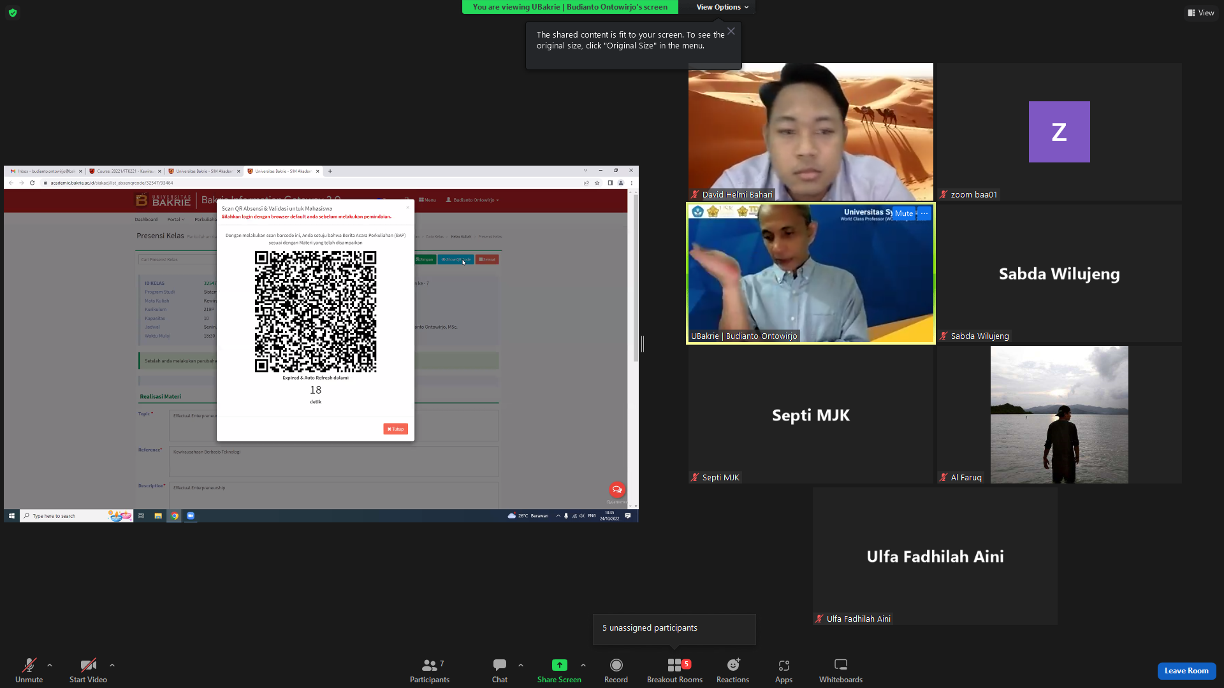Select Ulfa Fadhilah Aini's participant tile
The image size is (1224, 688).
pyautogui.click(x=935, y=556)
